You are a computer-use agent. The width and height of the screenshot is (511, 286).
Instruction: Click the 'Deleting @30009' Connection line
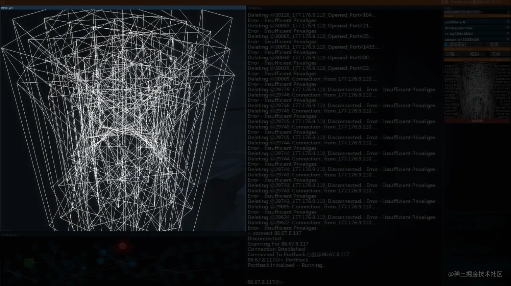pos(312,79)
